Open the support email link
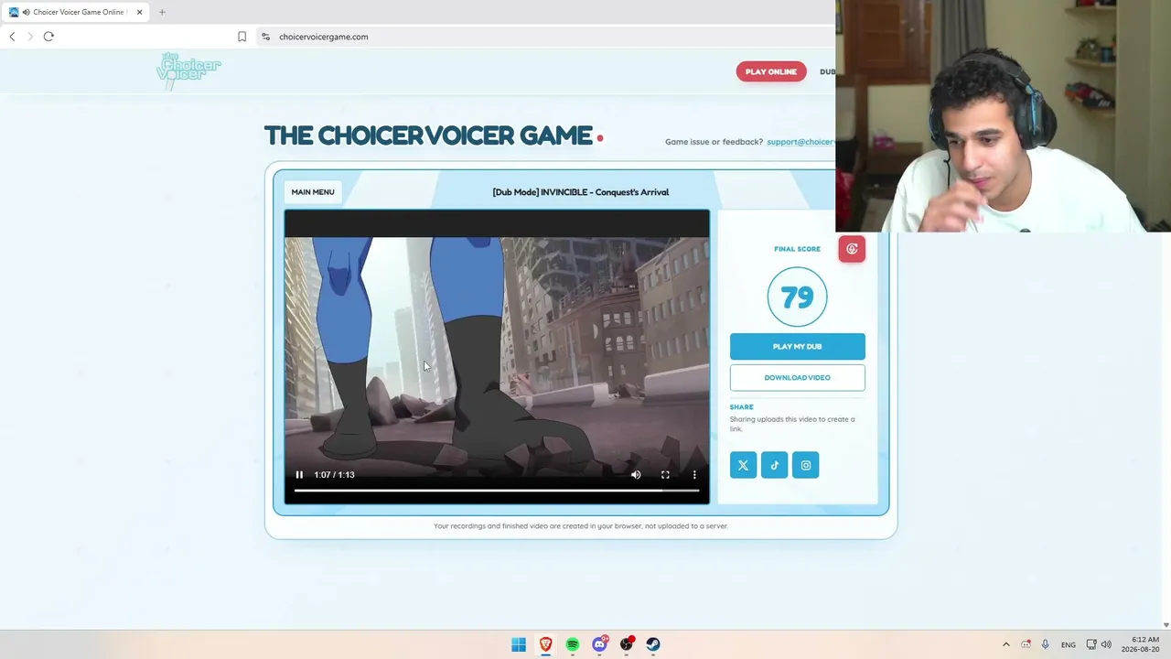 800,142
